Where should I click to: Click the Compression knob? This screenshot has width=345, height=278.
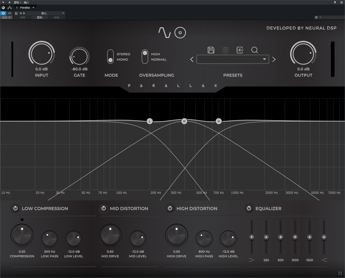[x=22, y=236]
